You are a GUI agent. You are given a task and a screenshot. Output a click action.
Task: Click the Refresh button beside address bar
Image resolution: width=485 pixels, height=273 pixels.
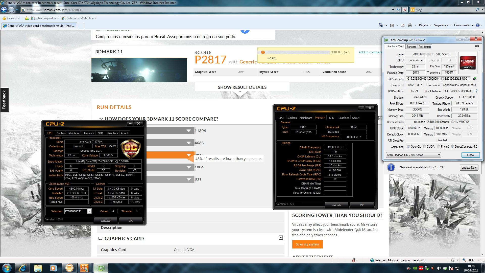click(398, 10)
